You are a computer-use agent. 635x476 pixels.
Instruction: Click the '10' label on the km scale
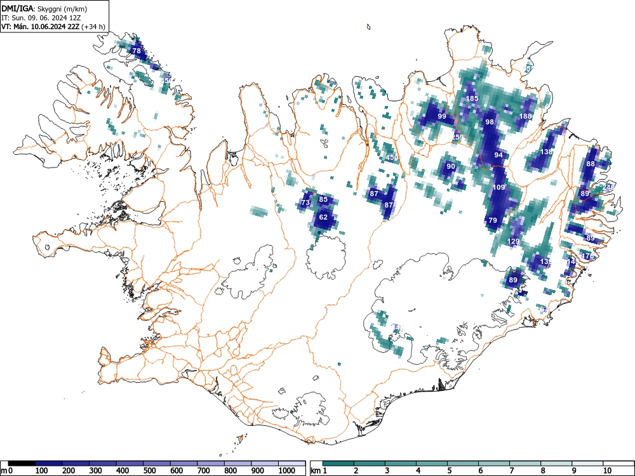606,471
